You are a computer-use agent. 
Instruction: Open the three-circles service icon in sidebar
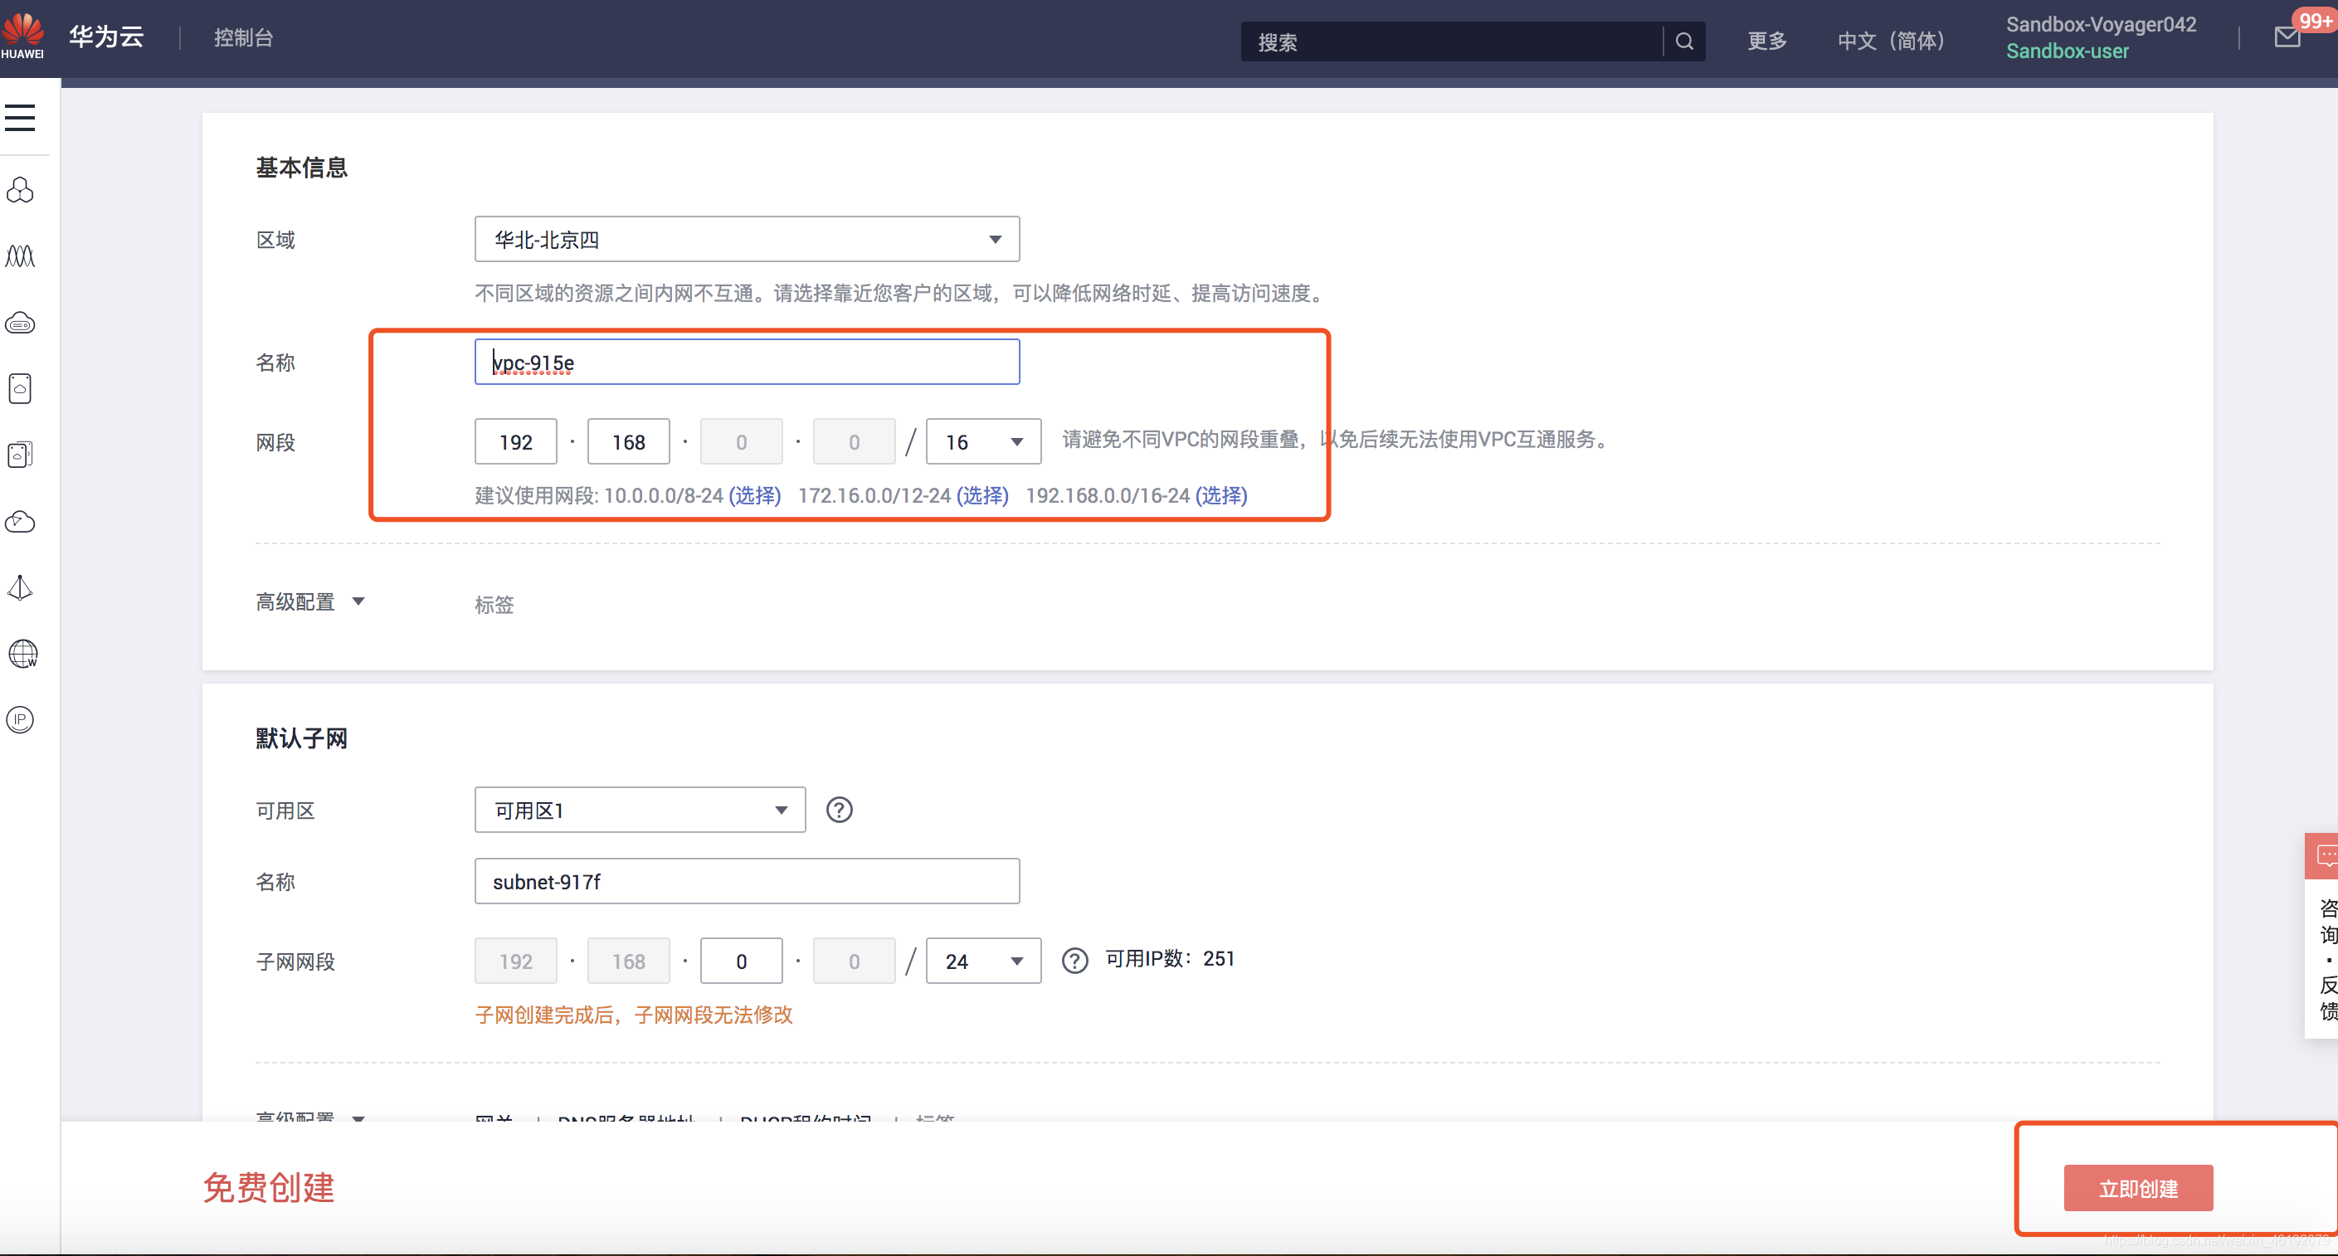(x=20, y=190)
